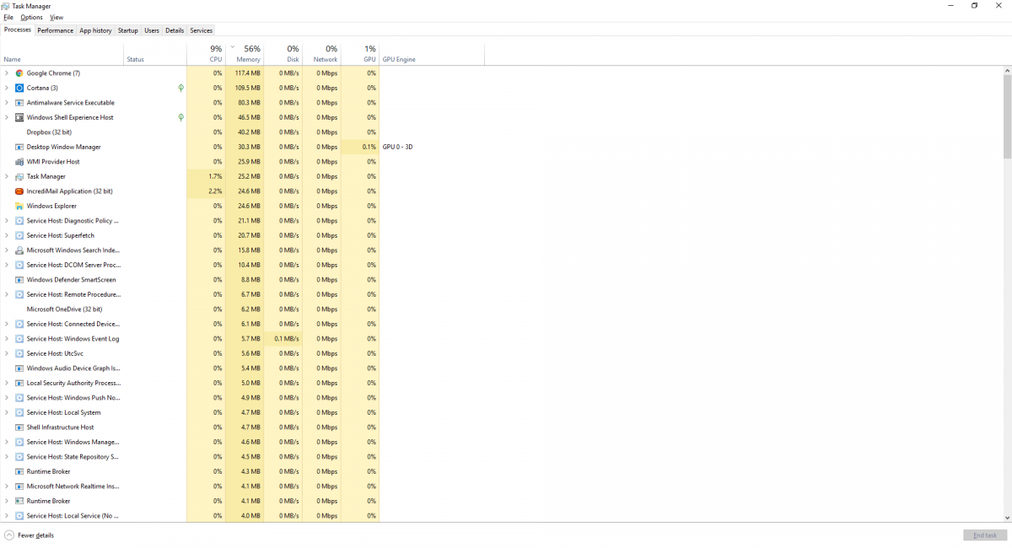The height and width of the screenshot is (548, 1012).
Task: Sort processes by the CPU column
Action: click(x=206, y=54)
